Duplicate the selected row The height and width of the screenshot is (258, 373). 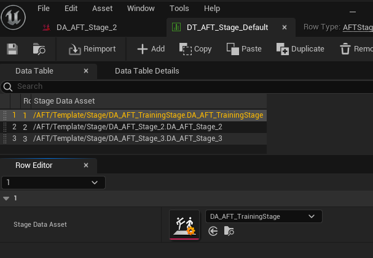pos(300,49)
